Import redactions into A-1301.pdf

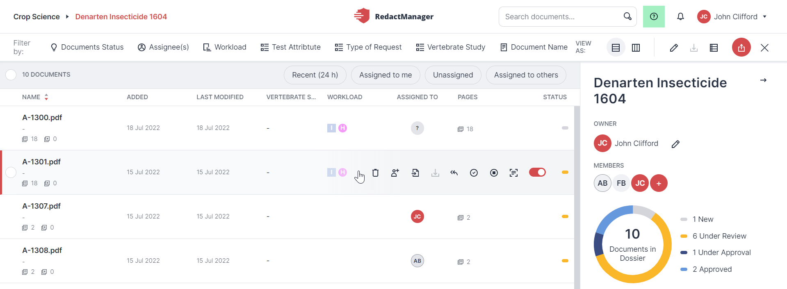tap(415, 173)
